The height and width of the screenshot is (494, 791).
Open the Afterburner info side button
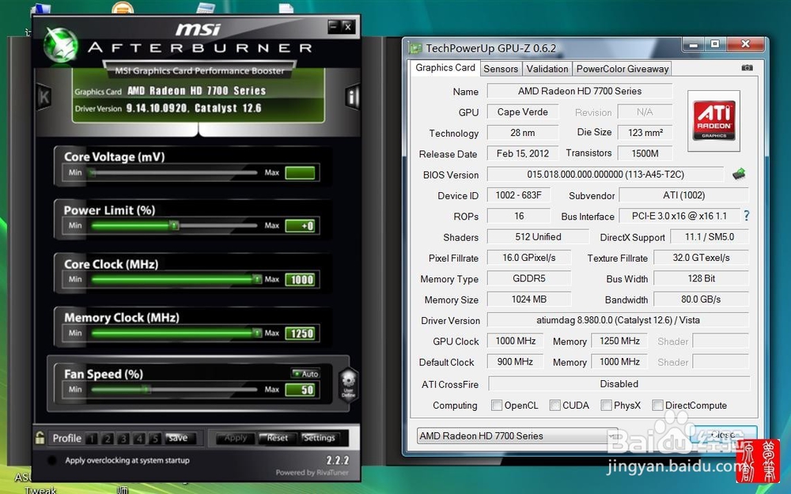[x=352, y=96]
